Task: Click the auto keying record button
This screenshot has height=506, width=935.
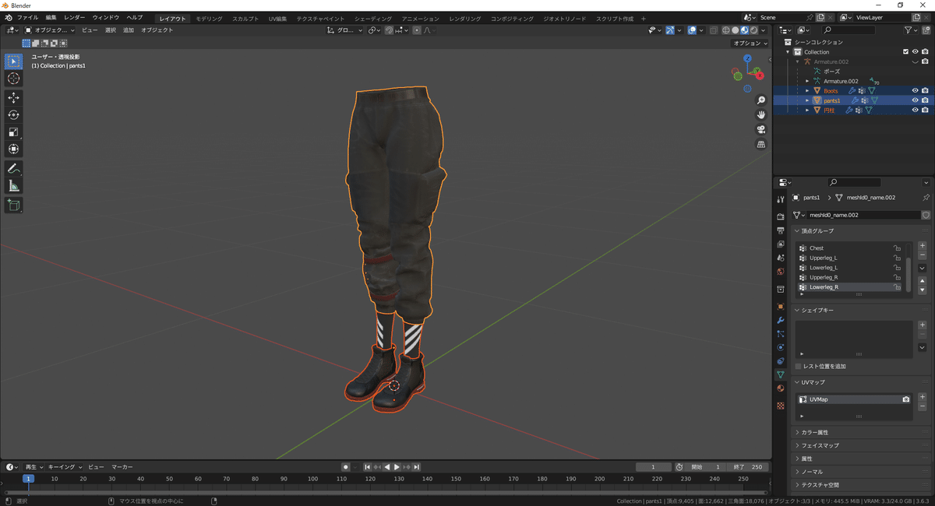Action: pyautogui.click(x=345, y=467)
